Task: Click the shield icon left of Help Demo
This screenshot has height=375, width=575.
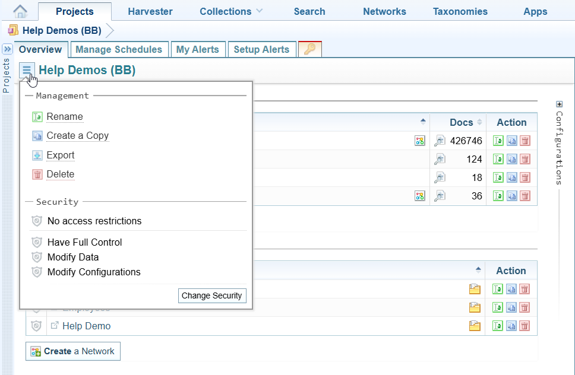Action: coord(36,326)
